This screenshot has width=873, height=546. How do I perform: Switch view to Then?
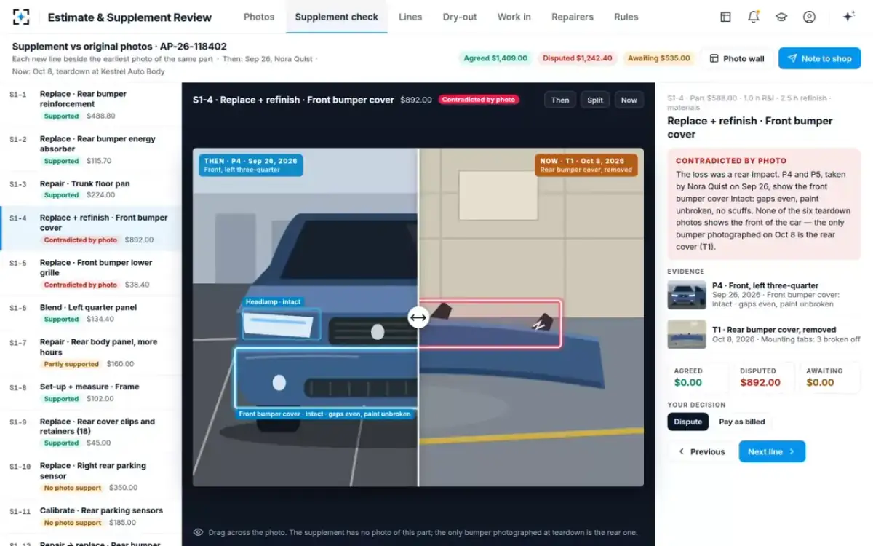(560, 100)
